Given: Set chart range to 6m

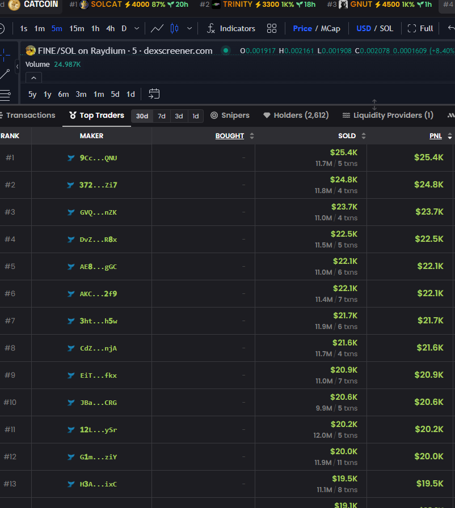Looking at the screenshot, I should (64, 94).
